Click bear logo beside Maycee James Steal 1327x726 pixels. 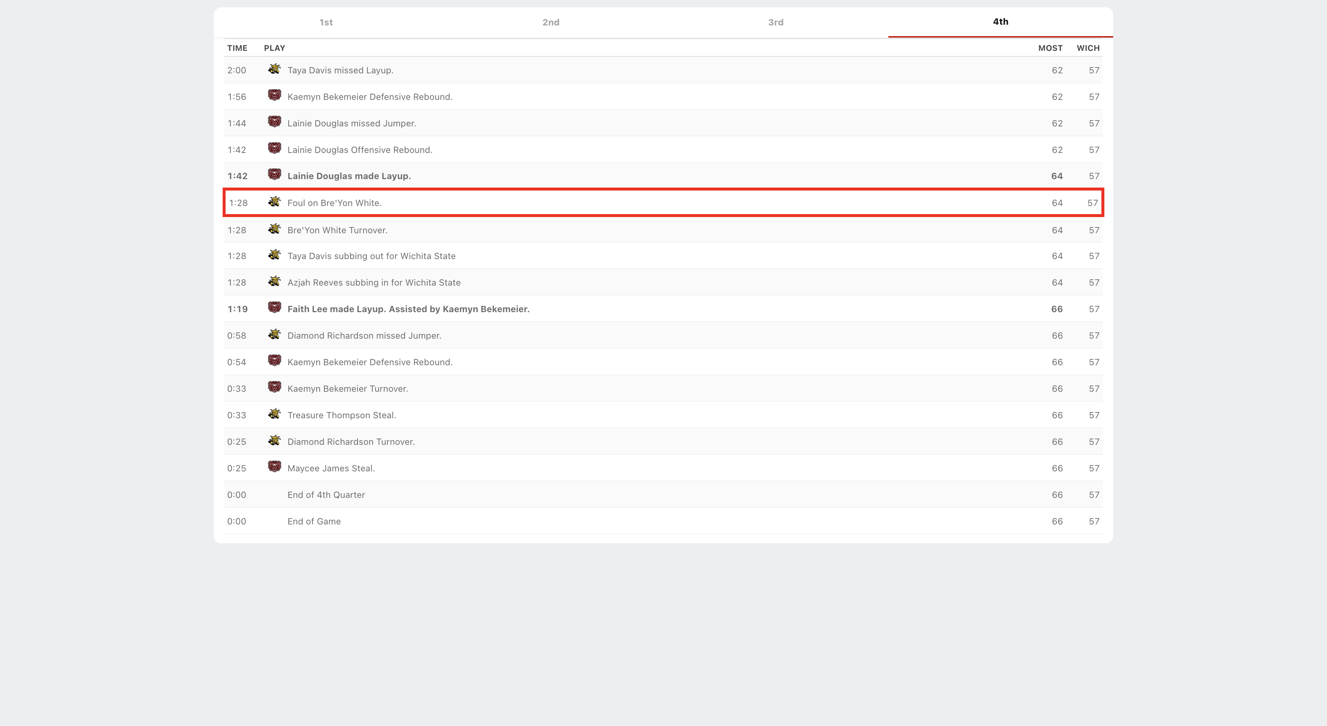point(274,467)
